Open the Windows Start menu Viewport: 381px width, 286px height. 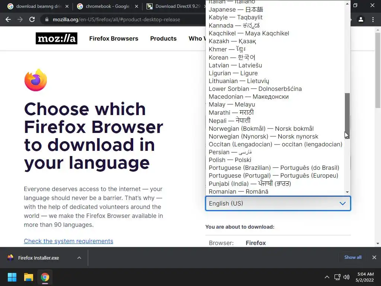point(12,277)
